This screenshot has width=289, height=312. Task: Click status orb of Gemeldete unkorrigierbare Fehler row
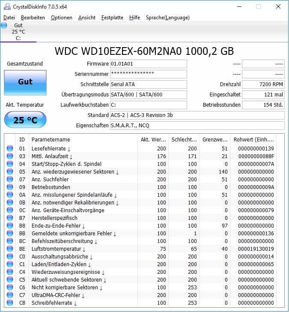(10, 233)
